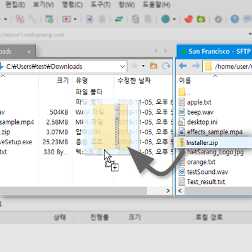Open the session properties toolbar icon

[50, 20]
